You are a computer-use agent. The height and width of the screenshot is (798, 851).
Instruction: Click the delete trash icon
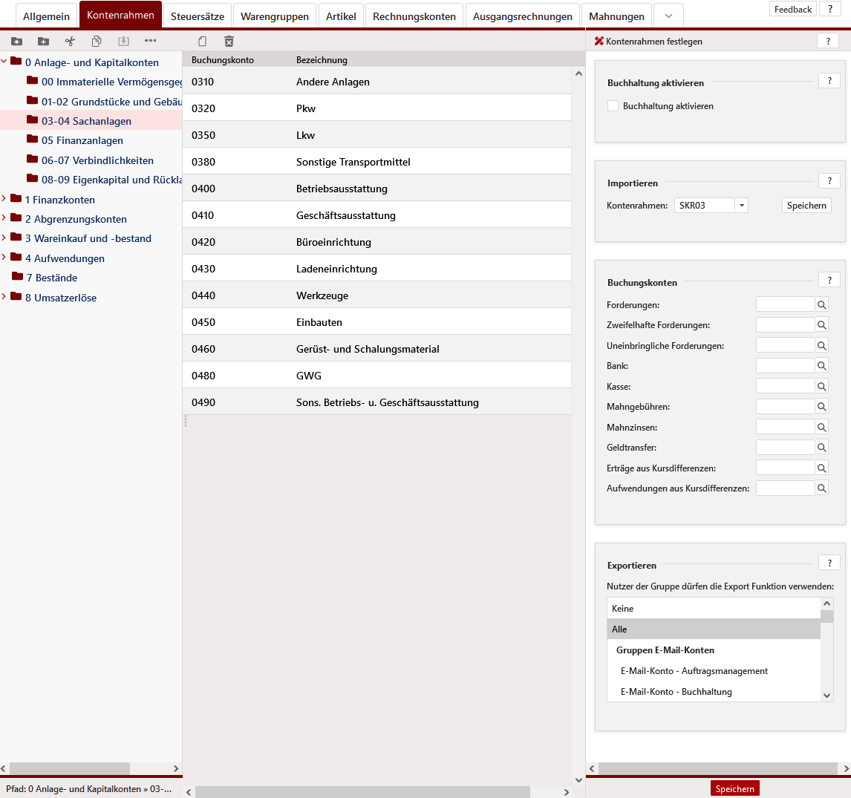pos(229,42)
